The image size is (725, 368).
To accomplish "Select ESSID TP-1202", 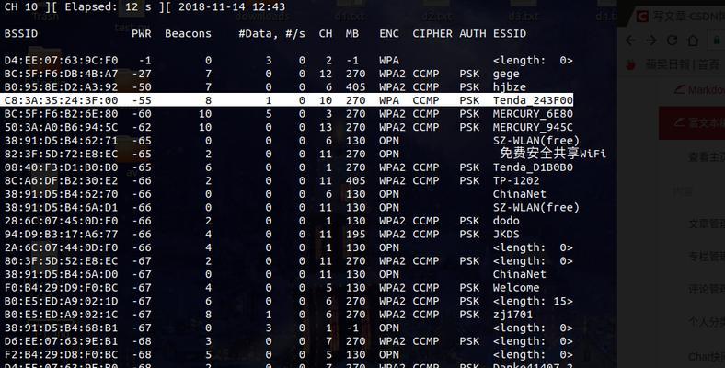I will pos(516,180).
